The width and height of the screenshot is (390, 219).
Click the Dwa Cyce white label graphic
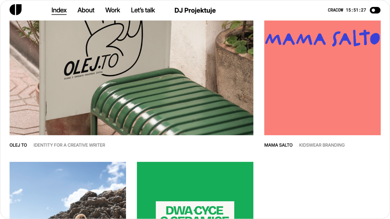pos(195,210)
